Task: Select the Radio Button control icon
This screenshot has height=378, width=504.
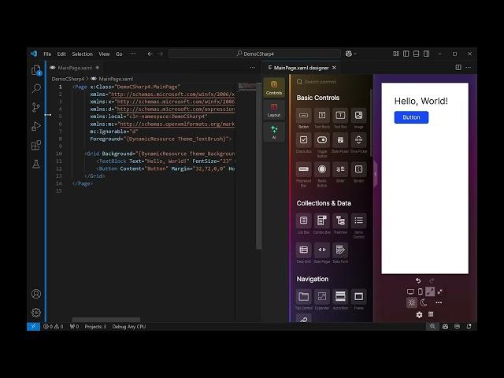Action: pos(322,169)
